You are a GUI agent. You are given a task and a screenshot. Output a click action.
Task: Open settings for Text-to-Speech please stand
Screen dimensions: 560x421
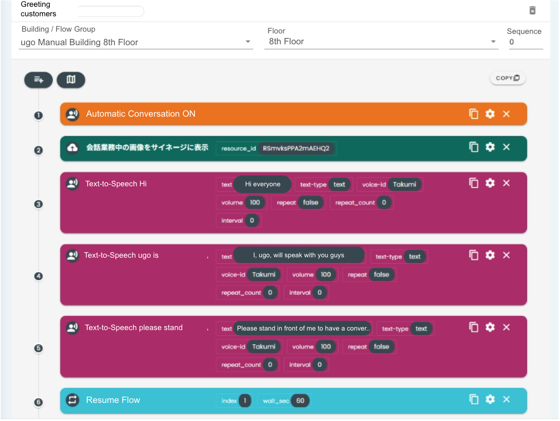pos(490,327)
